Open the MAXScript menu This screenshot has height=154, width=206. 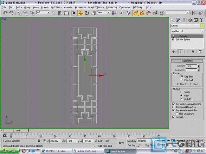coord(138,8)
